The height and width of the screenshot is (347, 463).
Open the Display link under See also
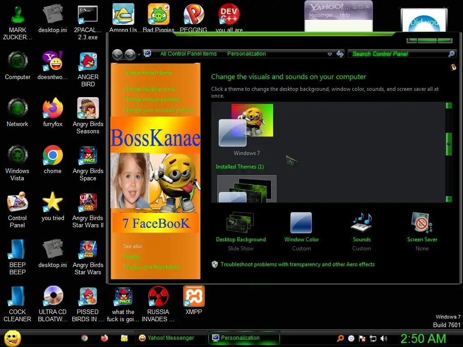coord(132,257)
